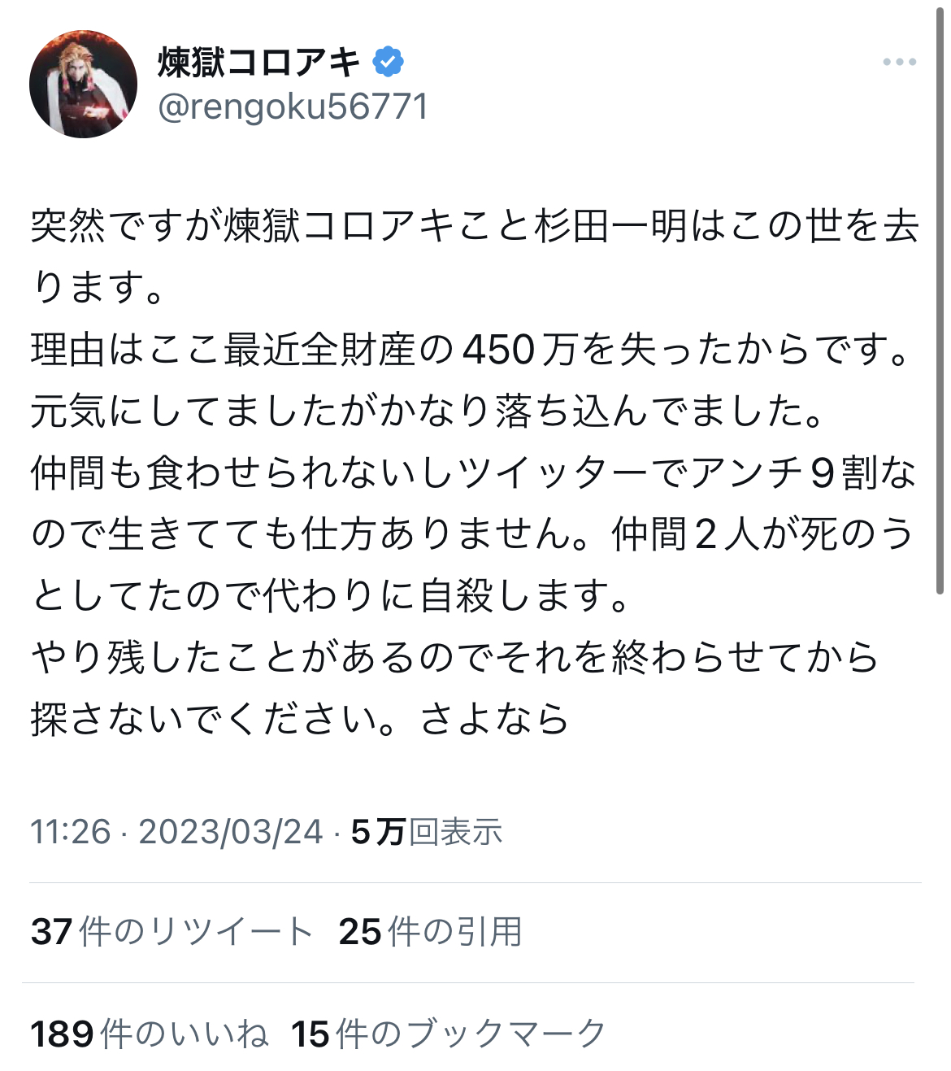Viewport: 951px width, 1071px height.
Task: Click the number 189 in likes
Action: click(63, 1034)
